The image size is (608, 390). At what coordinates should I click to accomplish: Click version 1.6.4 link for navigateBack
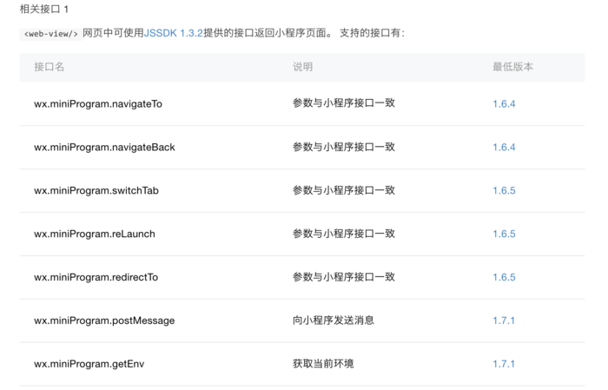pyautogui.click(x=504, y=148)
